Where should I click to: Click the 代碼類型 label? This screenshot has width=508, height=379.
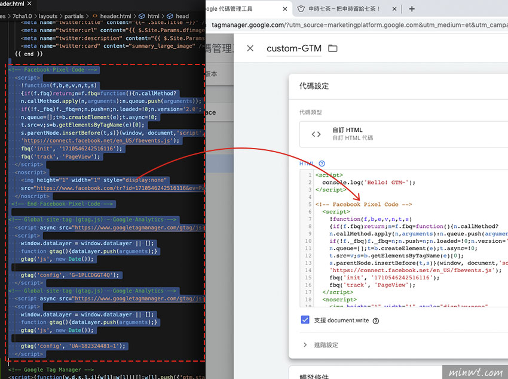click(x=310, y=112)
